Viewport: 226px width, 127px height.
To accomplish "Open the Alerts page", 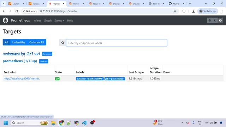I will 37,20.
